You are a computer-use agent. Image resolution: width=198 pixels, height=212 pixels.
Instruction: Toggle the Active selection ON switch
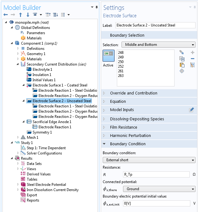click(x=108, y=56)
